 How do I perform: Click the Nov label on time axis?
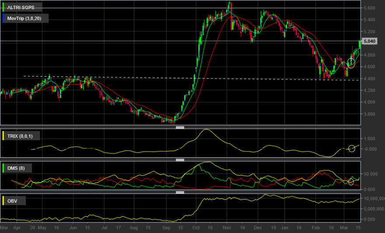[227, 228]
